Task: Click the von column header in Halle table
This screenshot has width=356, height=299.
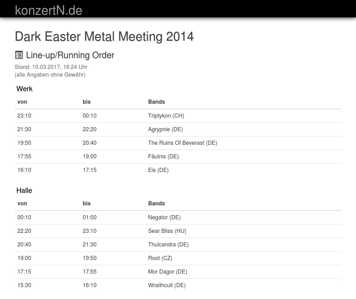Action: click(22, 204)
